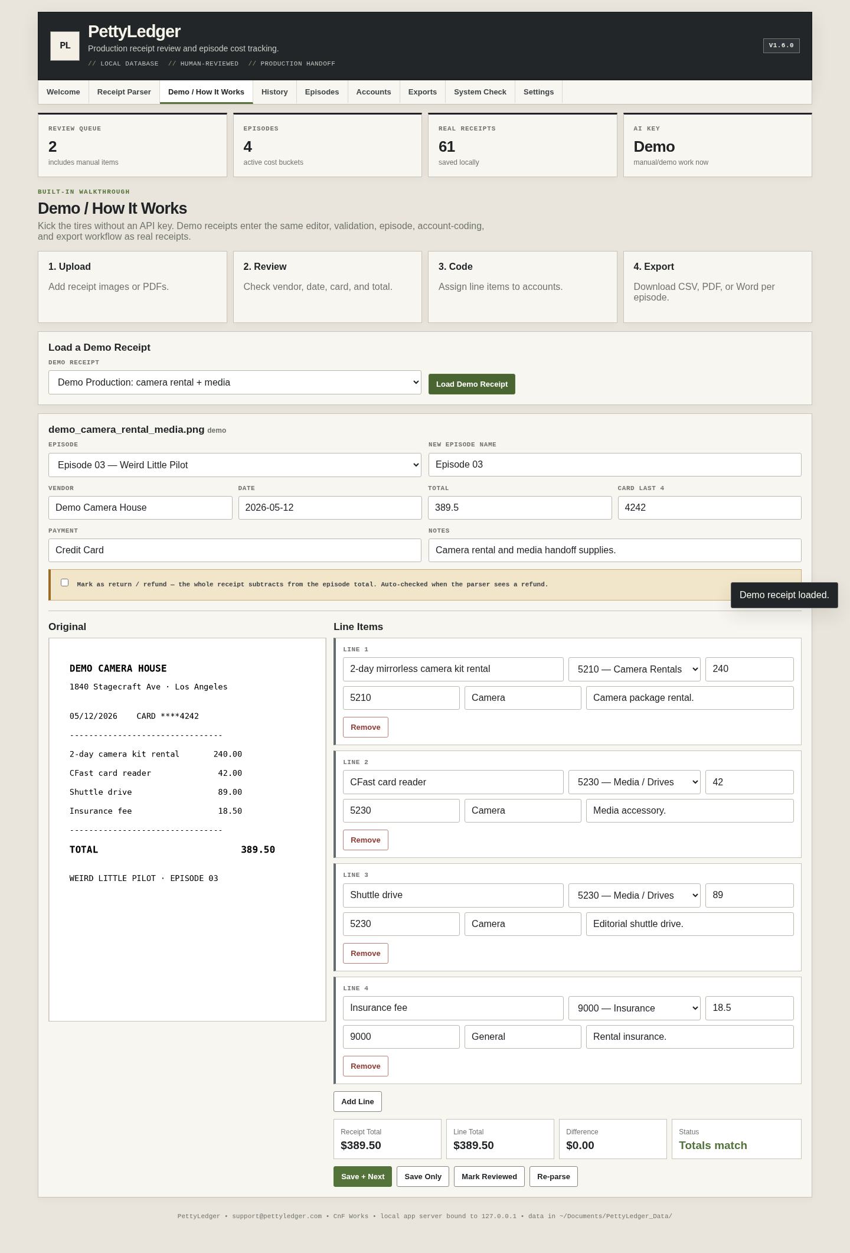Click the PL logo badge

(x=65, y=45)
